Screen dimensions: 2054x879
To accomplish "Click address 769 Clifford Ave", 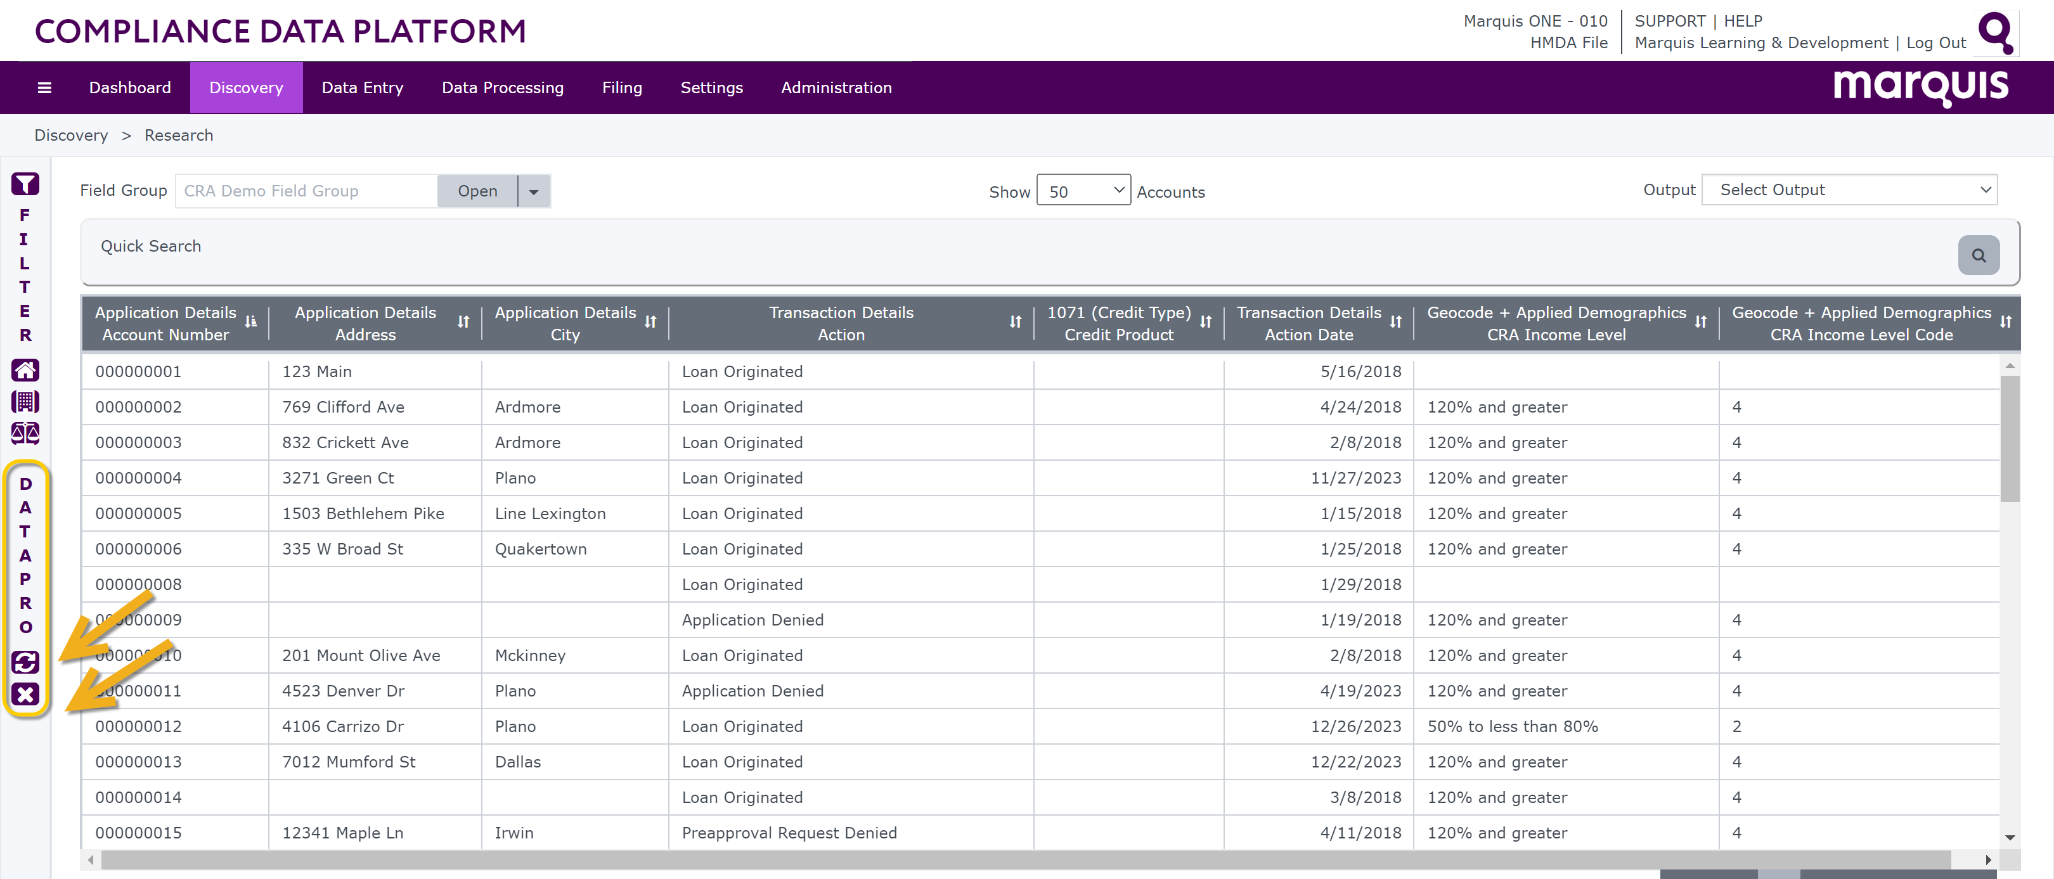I will click(343, 407).
